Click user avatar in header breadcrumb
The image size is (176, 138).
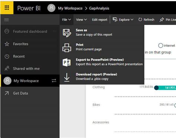tap(51, 8)
